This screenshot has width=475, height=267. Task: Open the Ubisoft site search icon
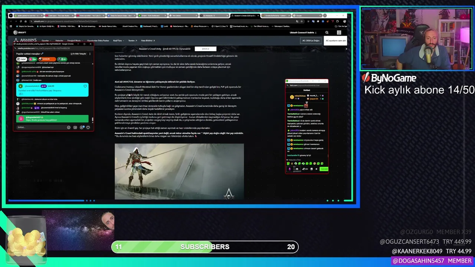pyautogui.click(x=327, y=33)
